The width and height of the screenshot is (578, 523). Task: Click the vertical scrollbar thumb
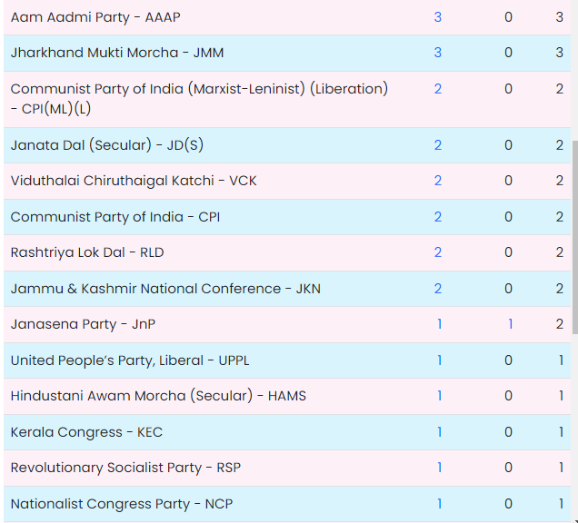(574, 238)
